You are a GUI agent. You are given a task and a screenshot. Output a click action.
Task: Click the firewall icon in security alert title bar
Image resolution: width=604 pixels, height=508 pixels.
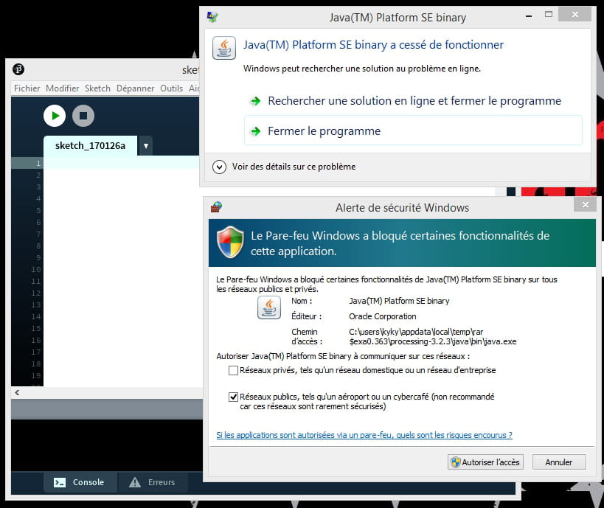(217, 207)
